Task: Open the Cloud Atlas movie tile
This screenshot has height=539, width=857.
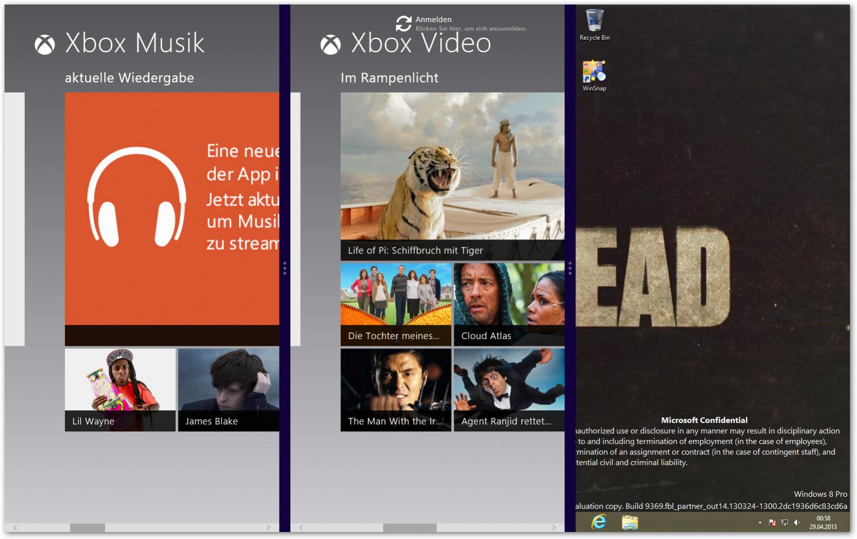Action: point(509,304)
